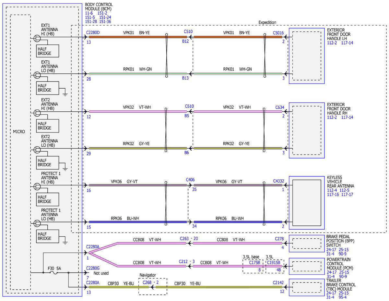Open connector C510 reference

188,31
